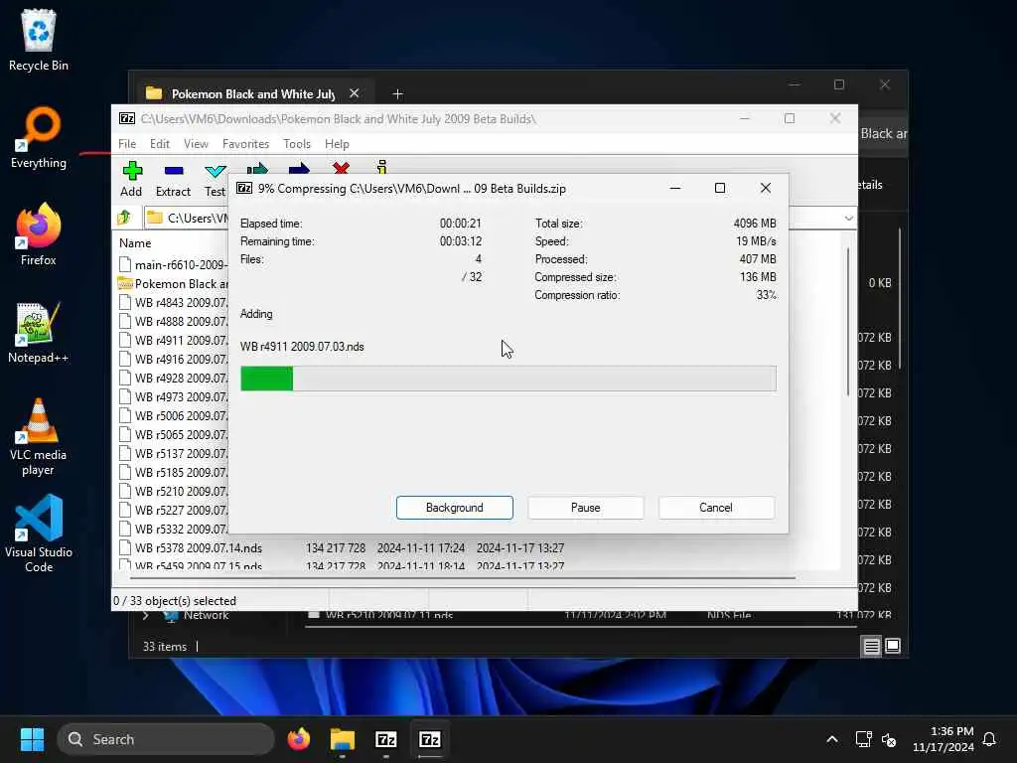Viewport: 1017px width, 763px height.
Task: Select file WB r4973 2009.07
Action: coord(173,396)
